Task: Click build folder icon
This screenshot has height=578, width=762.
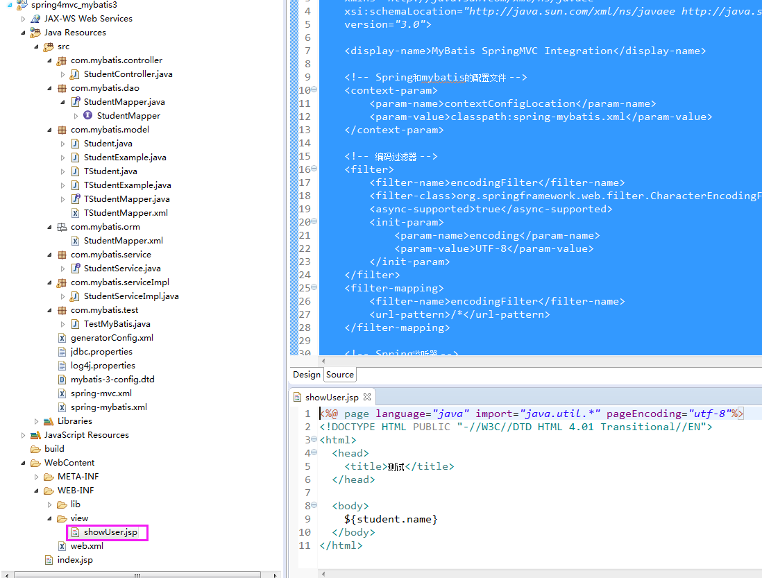Action: 35,449
